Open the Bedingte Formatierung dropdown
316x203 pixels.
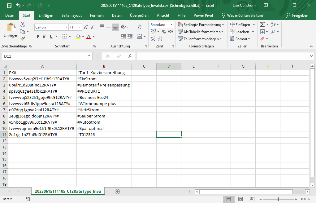(x=201, y=25)
